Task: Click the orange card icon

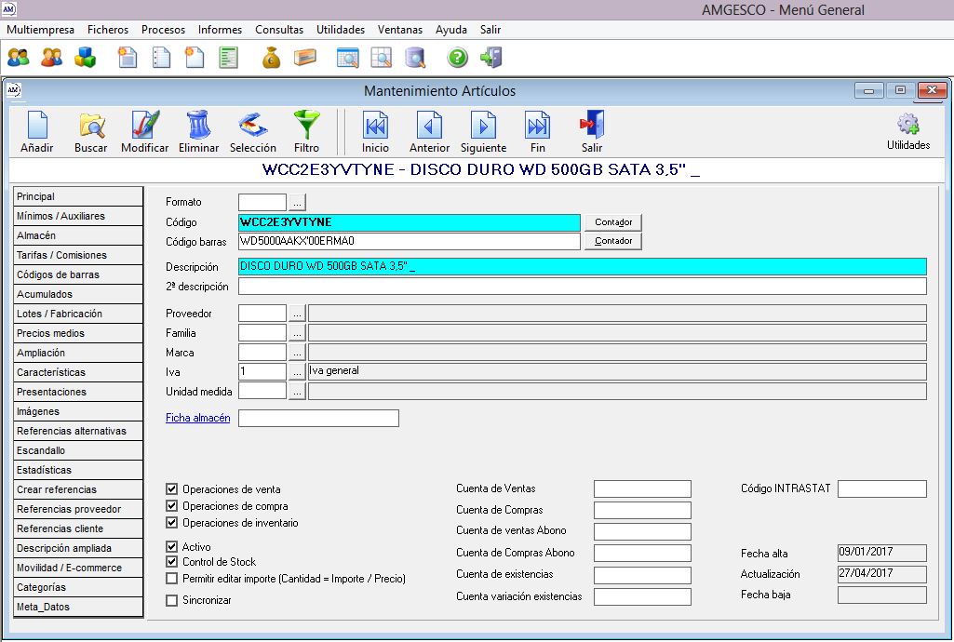Action: pyautogui.click(x=305, y=58)
